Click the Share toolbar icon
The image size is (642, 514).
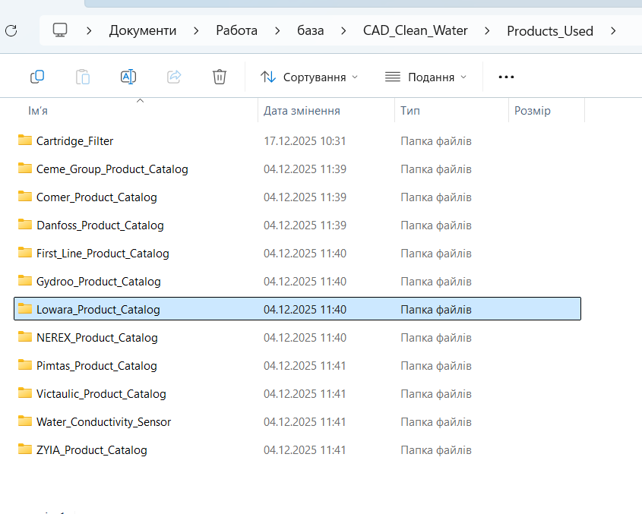click(174, 77)
